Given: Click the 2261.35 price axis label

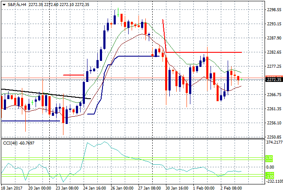Looking at the screenshot, I should tap(274, 109).
